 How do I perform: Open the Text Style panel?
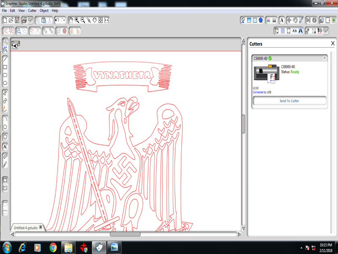[x=281, y=20]
